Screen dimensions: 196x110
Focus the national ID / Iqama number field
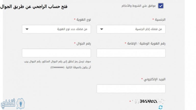tap(131, 53)
